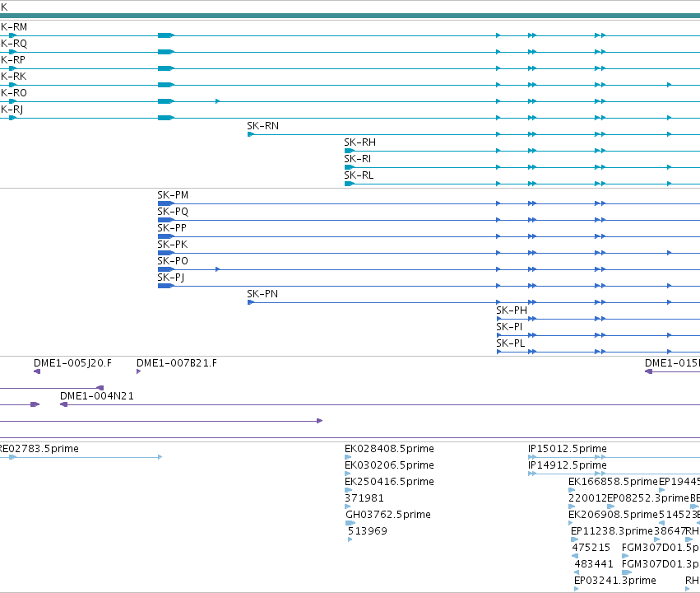Select the 220012 feature label
This screenshot has height=593, width=700.
pyautogui.click(x=587, y=498)
